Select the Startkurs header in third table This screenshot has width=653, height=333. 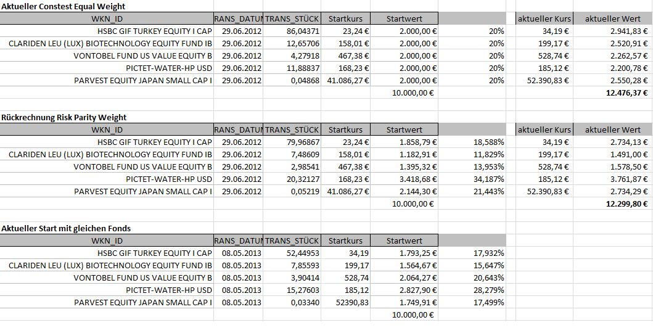[346, 240]
